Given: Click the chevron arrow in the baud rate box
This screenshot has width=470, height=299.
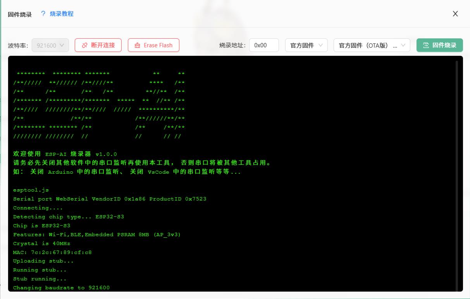Looking at the screenshot, I should pyautogui.click(x=63, y=45).
